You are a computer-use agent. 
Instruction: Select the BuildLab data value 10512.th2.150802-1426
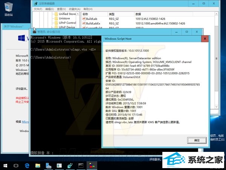[x=150, y=19]
